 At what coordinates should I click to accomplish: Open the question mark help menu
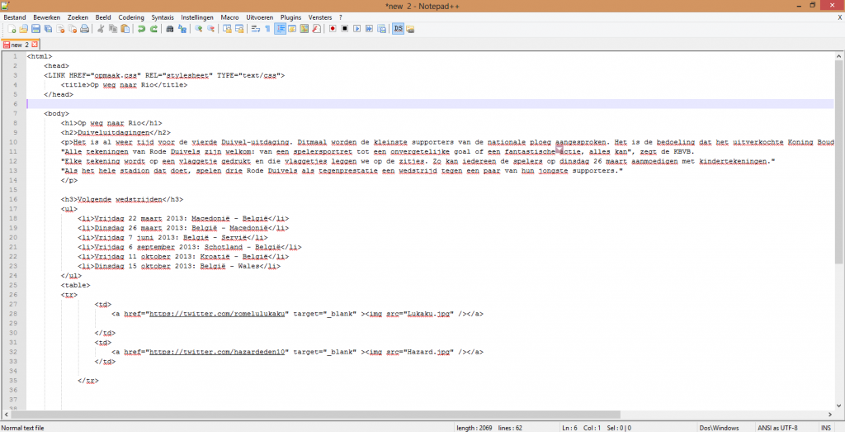[x=341, y=18]
